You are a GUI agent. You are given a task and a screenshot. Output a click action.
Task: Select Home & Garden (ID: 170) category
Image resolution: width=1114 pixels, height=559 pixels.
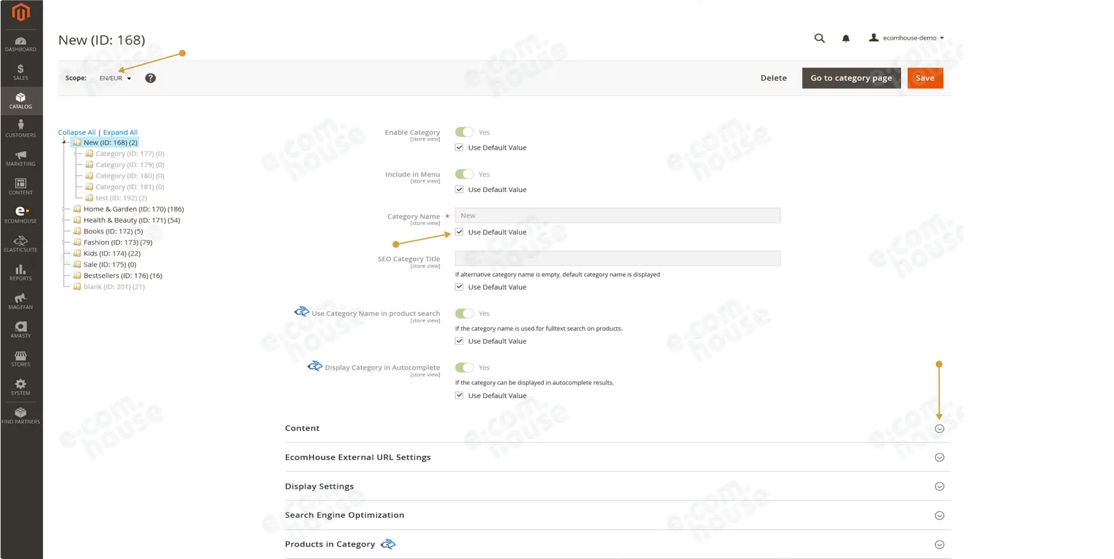tap(134, 209)
